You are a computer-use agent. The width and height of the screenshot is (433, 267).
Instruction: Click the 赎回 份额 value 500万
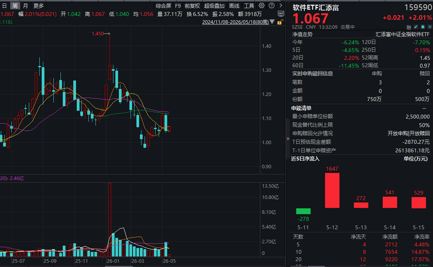422,99
